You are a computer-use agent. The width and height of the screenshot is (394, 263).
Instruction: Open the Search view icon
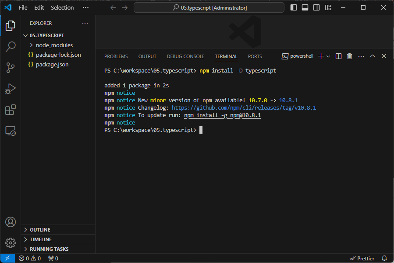(11, 47)
